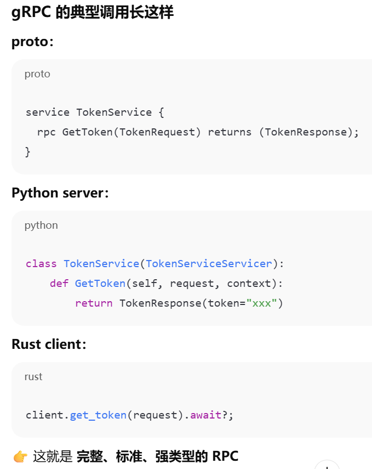Click the purple "return" keyword
The width and height of the screenshot is (372, 469).
94,303
